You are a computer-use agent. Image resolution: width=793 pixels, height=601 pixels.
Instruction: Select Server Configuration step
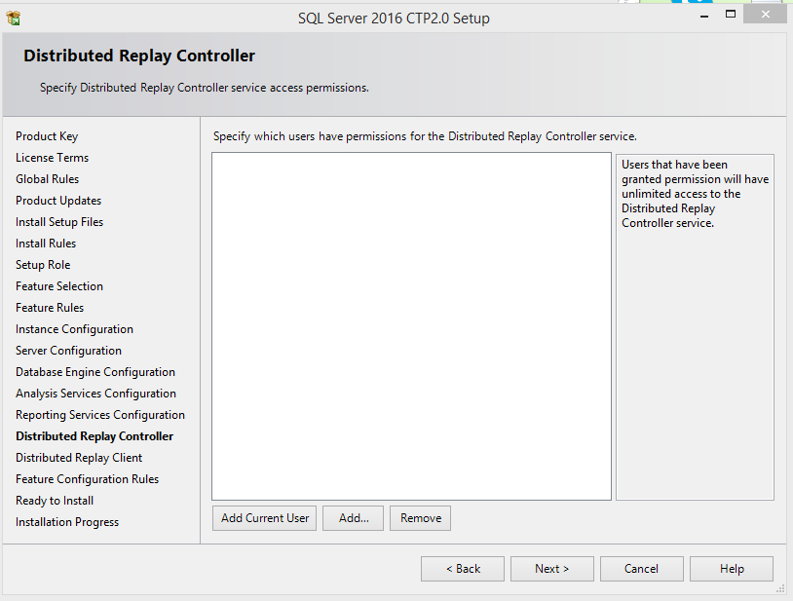[x=68, y=350]
